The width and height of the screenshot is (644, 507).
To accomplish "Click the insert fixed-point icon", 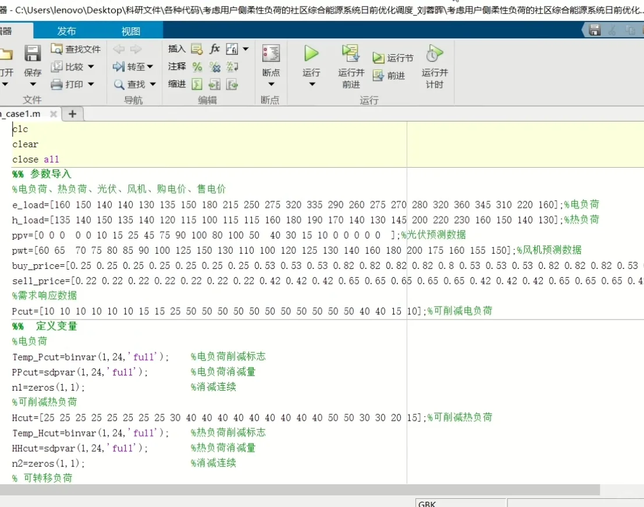I will [x=232, y=49].
